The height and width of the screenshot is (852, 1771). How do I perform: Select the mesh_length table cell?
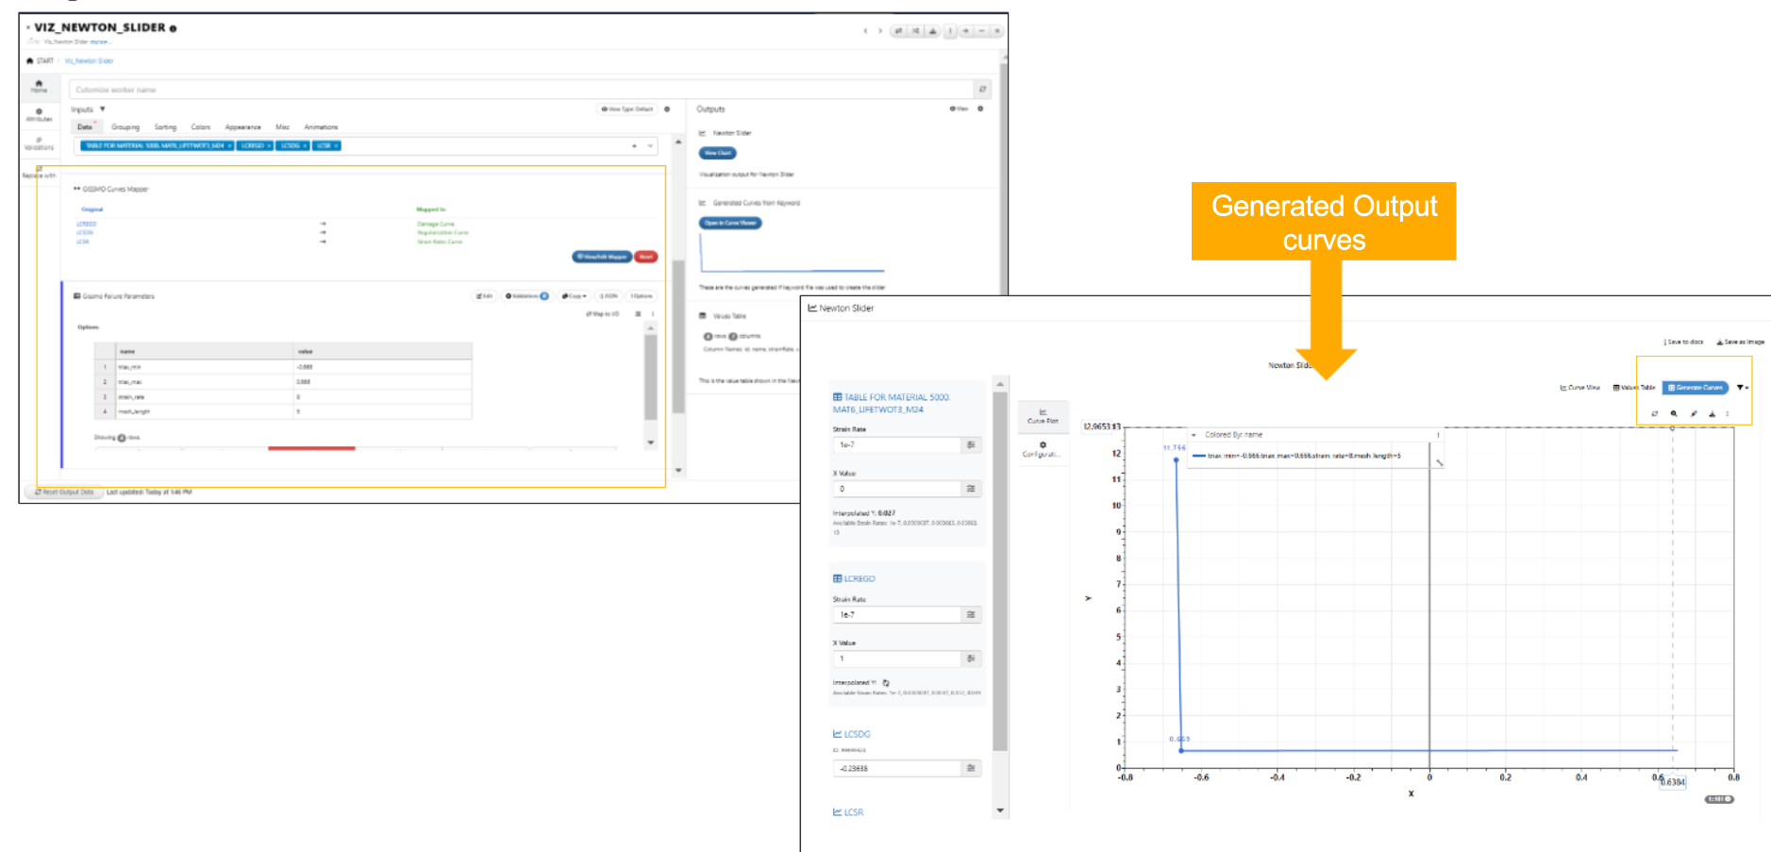coord(203,411)
